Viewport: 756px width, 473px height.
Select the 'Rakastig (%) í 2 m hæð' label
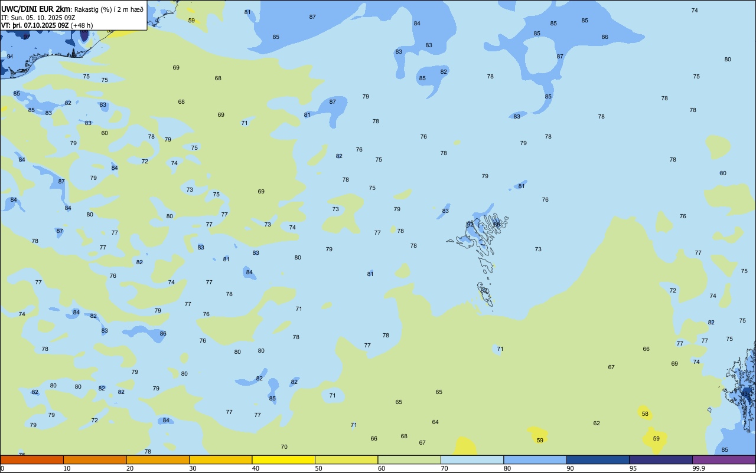[109, 9]
